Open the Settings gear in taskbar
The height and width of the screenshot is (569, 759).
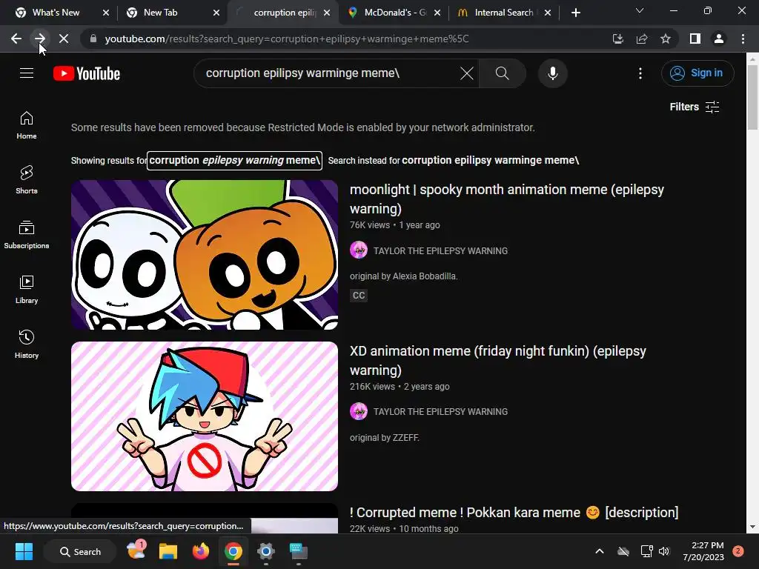point(266,551)
